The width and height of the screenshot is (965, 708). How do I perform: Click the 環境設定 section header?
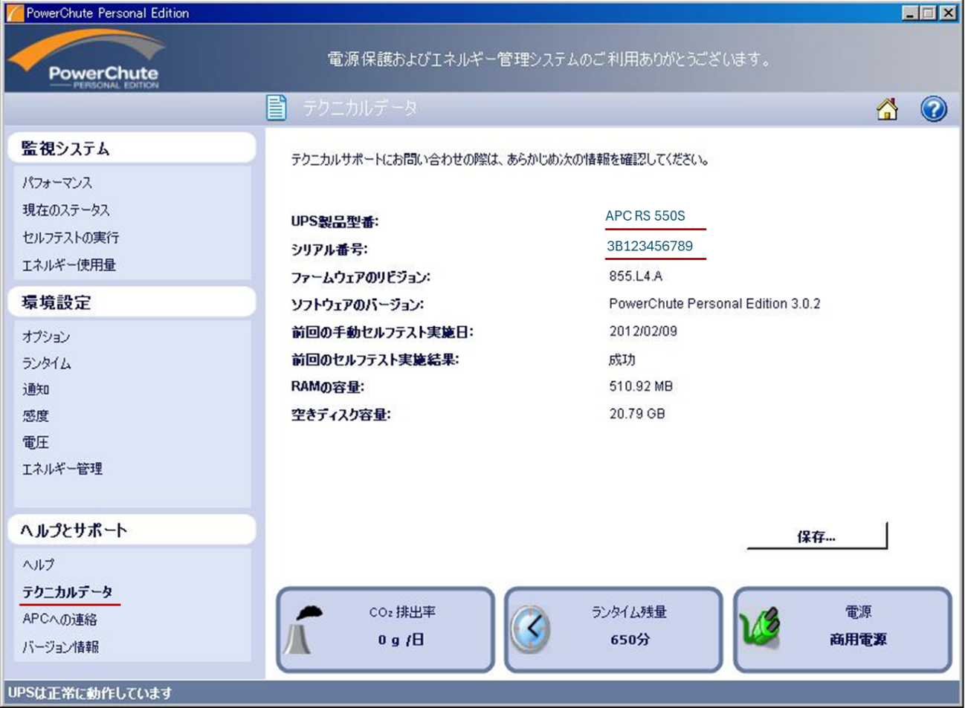coord(132,302)
